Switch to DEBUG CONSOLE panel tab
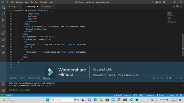Viewport: 184px width, 103px height. point(34,78)
